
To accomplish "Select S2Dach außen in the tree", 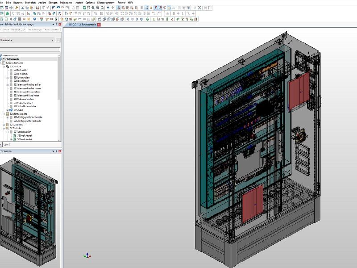I will pos(21,70).
